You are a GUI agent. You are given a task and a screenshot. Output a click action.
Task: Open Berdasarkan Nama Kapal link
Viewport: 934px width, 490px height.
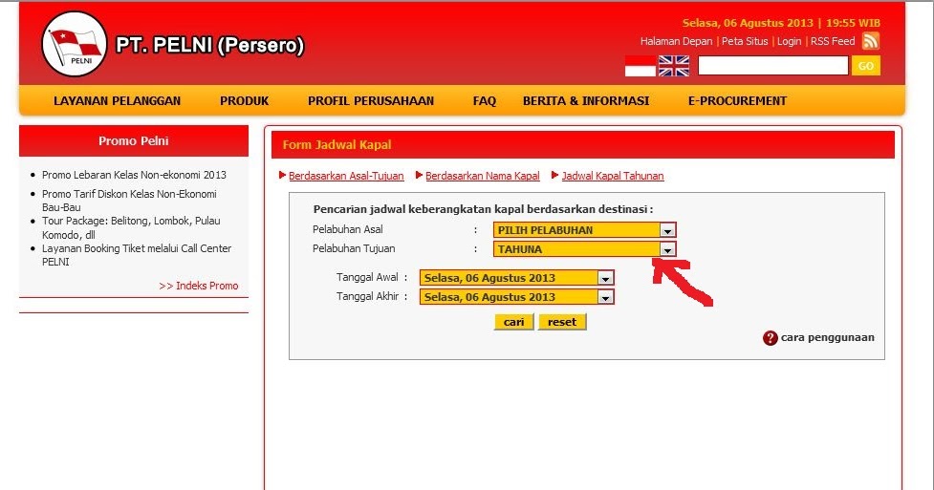[x=483, y=176]
